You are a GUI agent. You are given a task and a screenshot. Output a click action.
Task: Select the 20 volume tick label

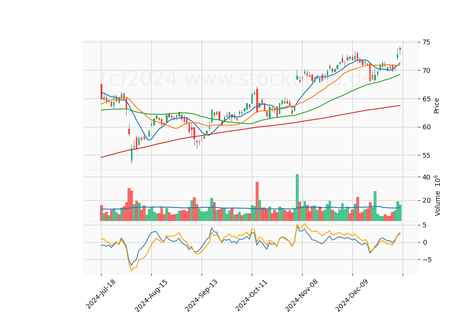tap(426, 201)
